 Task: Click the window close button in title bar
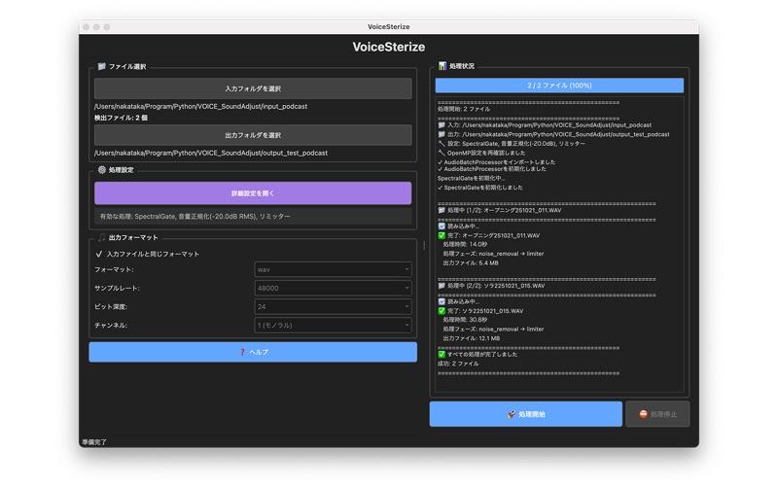pyautogui.click(x=87, y=27)
